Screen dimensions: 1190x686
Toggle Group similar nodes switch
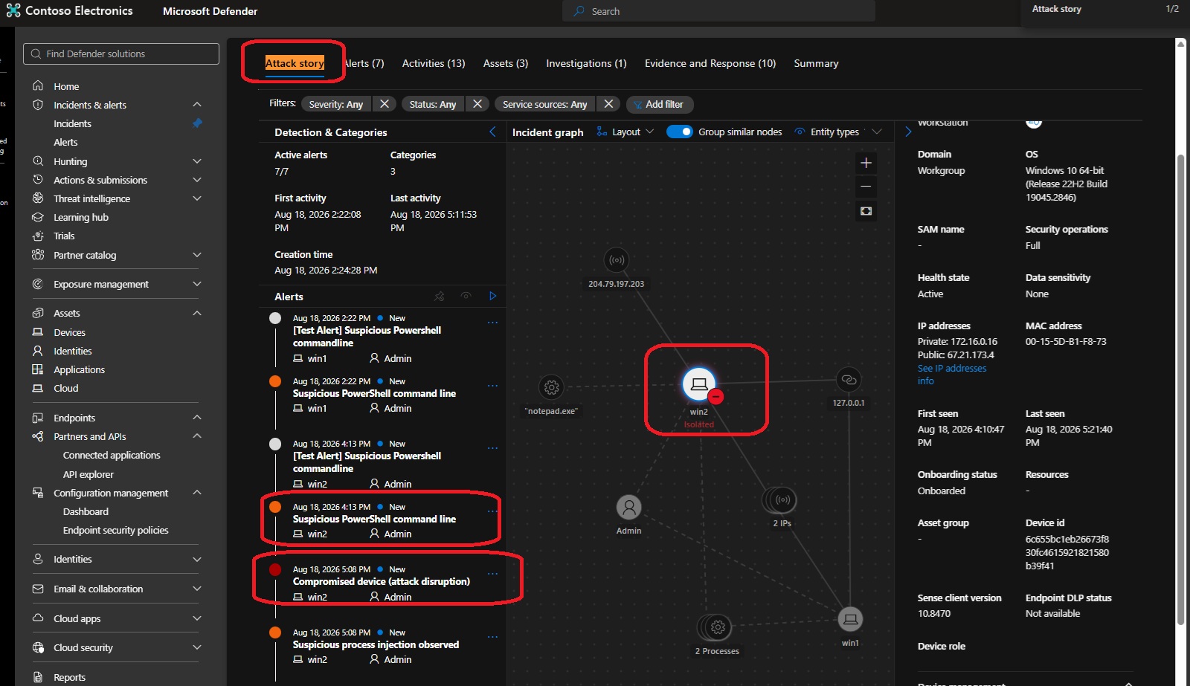[x=679, y=132]
